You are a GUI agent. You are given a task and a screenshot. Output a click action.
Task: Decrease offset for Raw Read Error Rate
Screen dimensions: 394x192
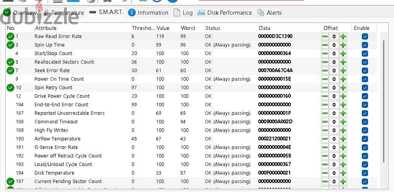[x=325, y=36]
